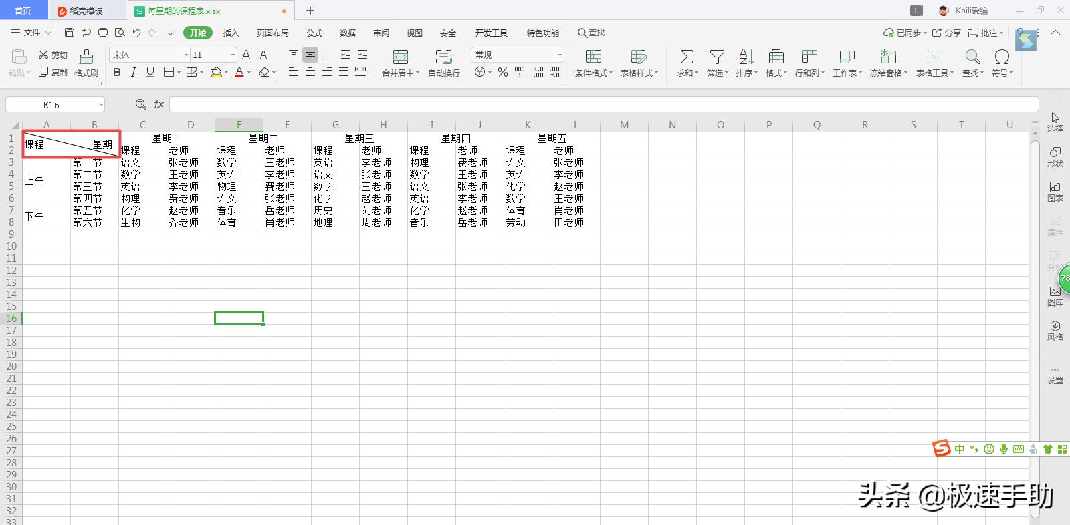Click the Copy (复制) button
1070x525 pixels.
pos(53,72)
